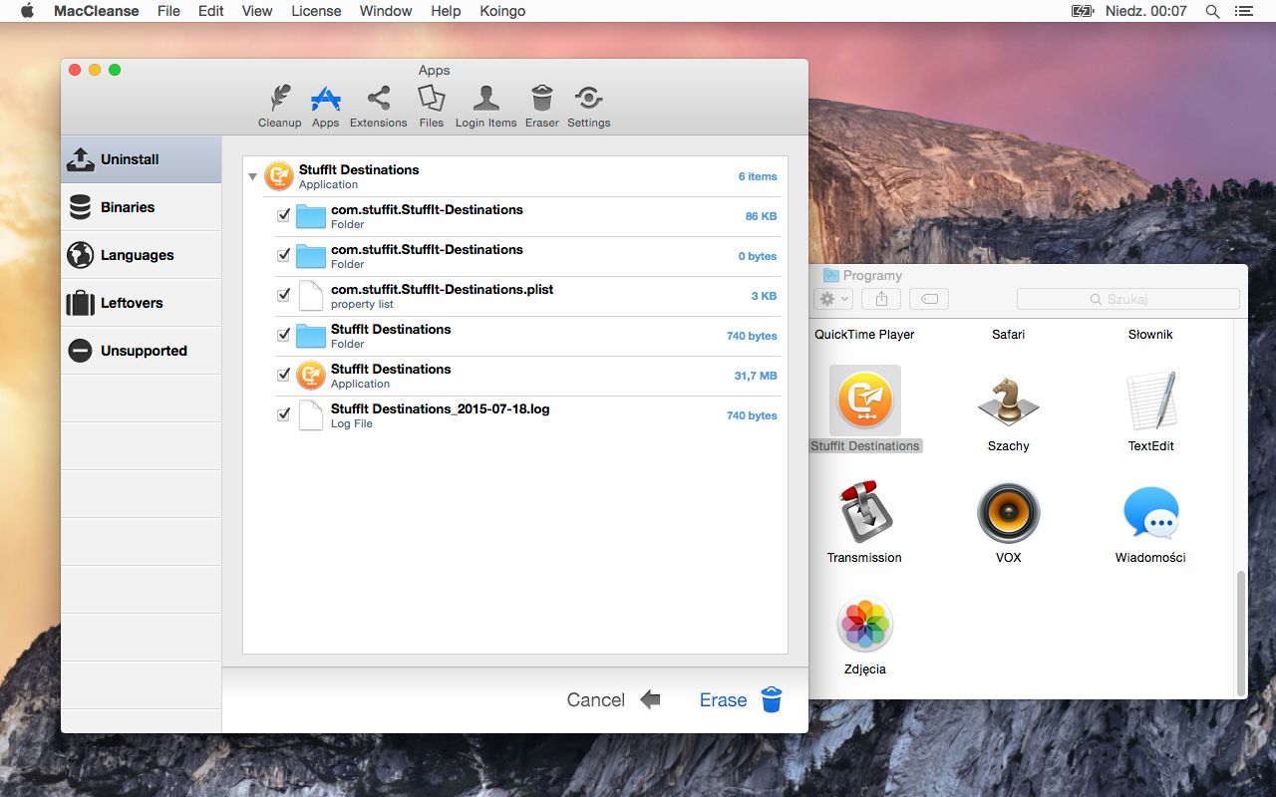The image size is (1276, 797).
Task: Open the Koingo menu
Action: point(501,11)
